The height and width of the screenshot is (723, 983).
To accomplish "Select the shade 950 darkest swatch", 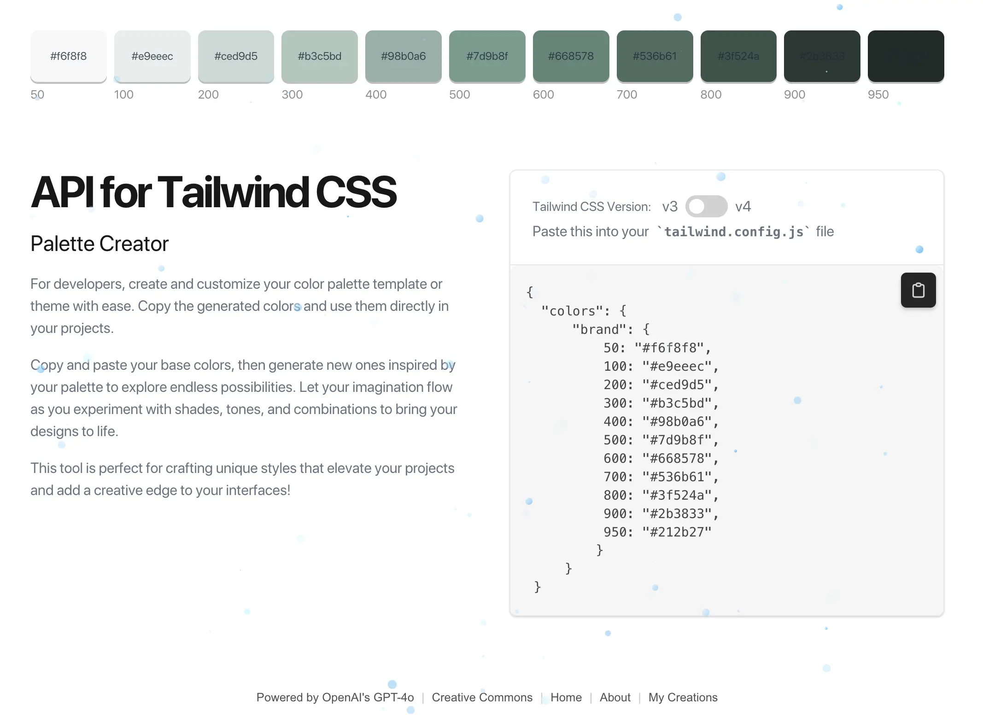I will point(906,56).
